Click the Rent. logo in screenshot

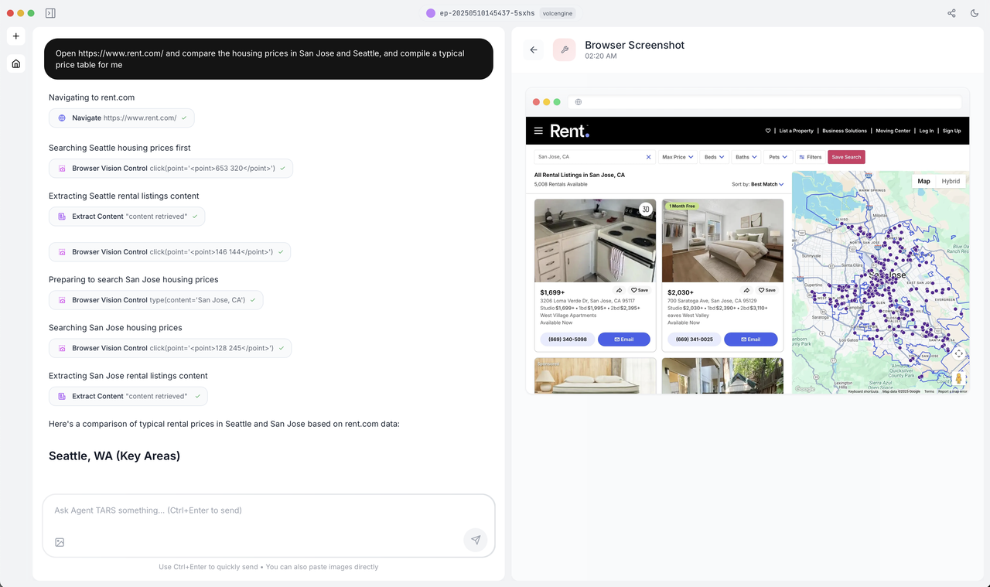pos(569,131)
